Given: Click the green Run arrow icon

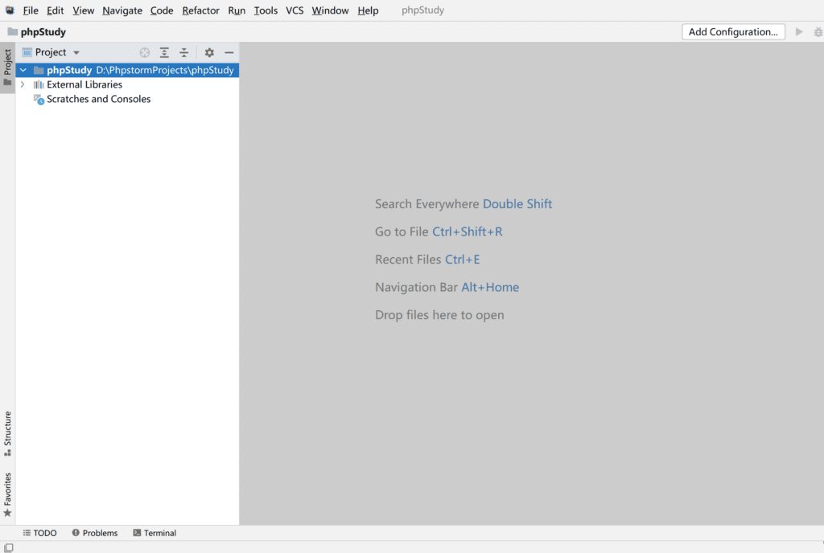Looking at the screenshot, I should tap(799, 32).
